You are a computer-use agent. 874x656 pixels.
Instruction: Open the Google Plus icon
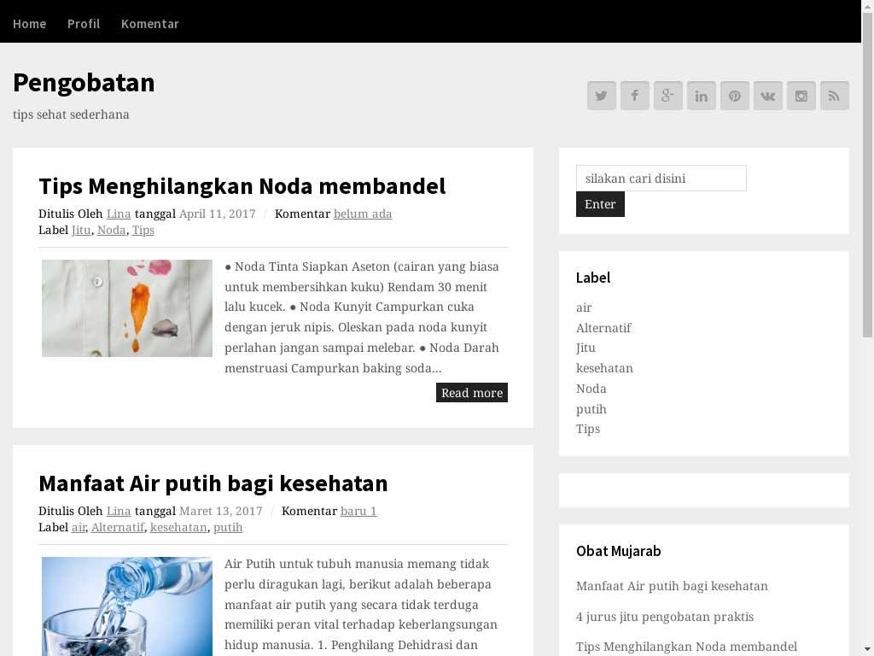click(x=667, y=96)
